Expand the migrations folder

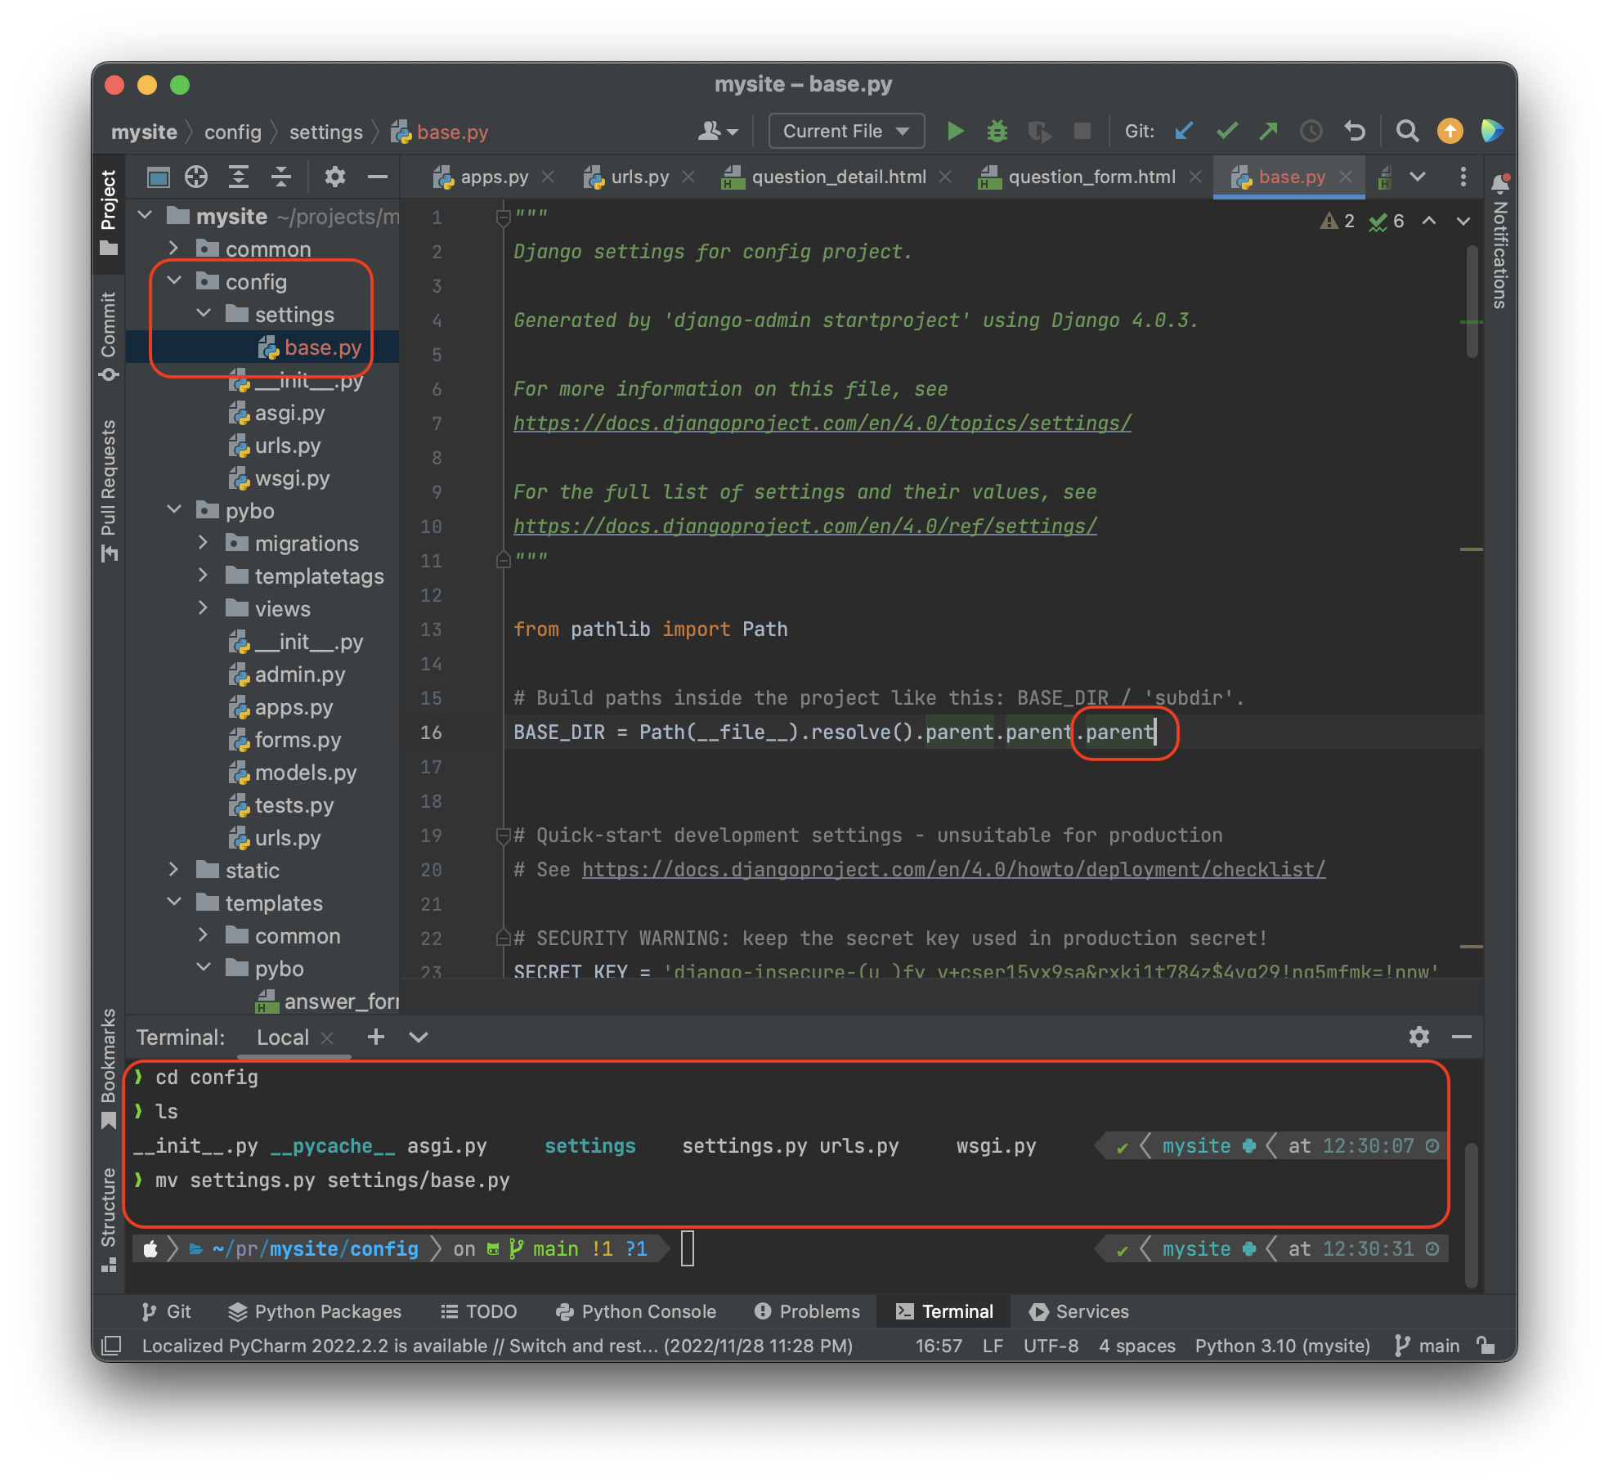click(x=204, y=543)
